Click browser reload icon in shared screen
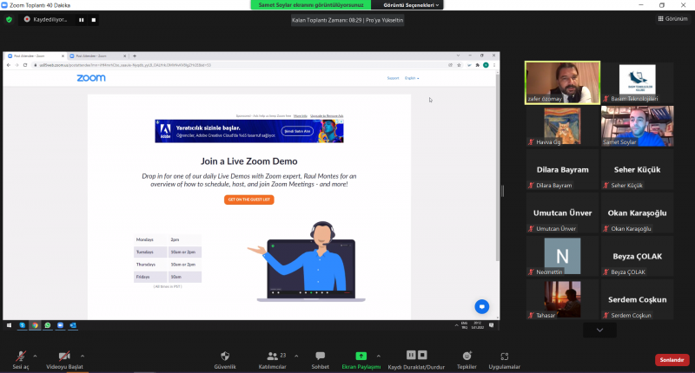The image size is (695, 373). [x=25, y=65]
